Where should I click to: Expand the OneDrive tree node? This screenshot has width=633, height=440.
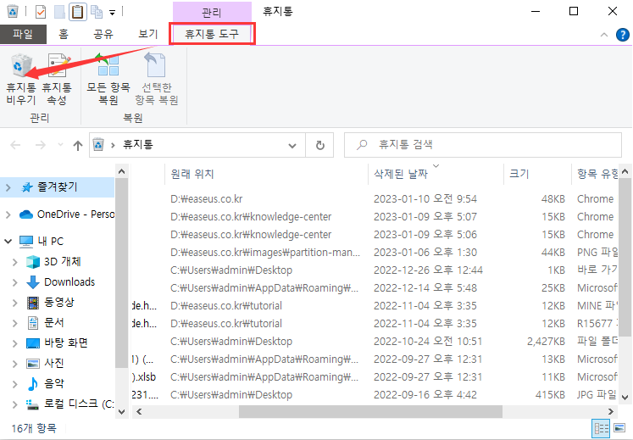tap(8, 214)
